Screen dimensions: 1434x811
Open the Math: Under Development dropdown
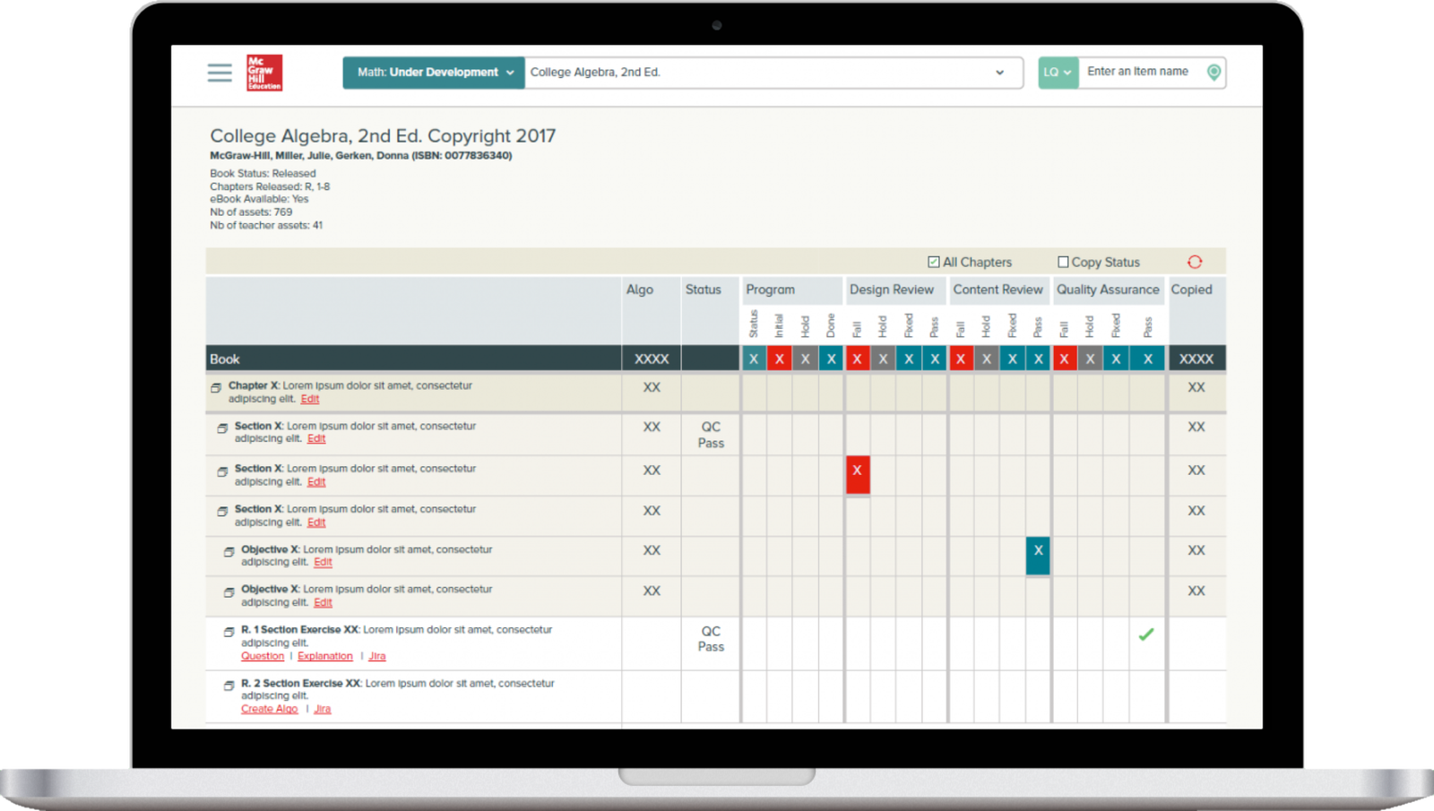(434, 73)
